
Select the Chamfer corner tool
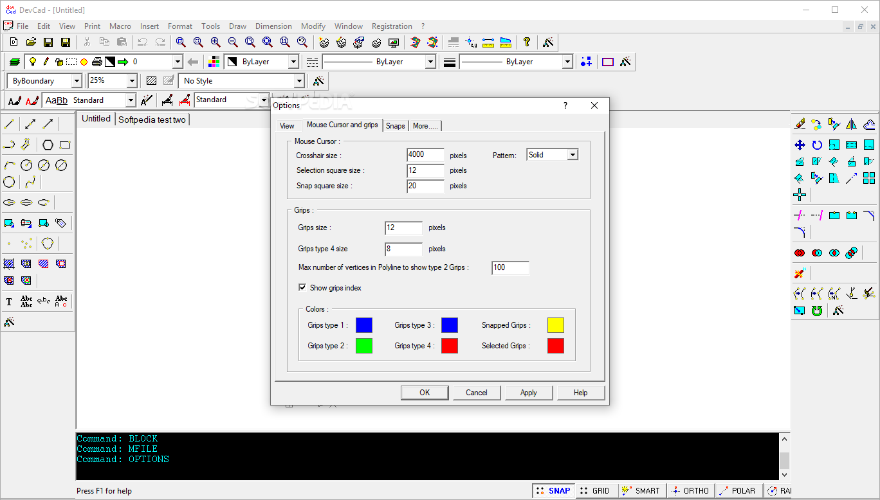coord(869,215)
